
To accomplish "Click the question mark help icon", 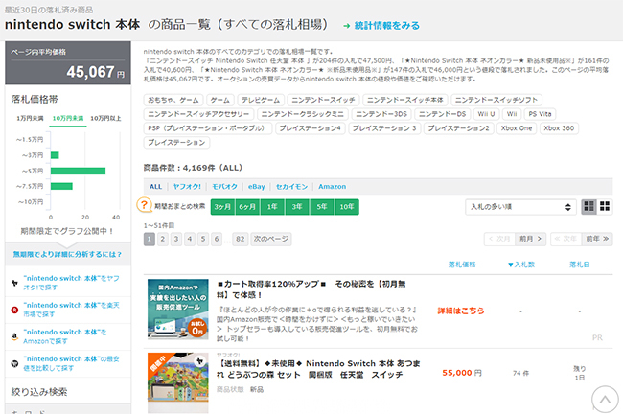I will (x=145, y=206).
